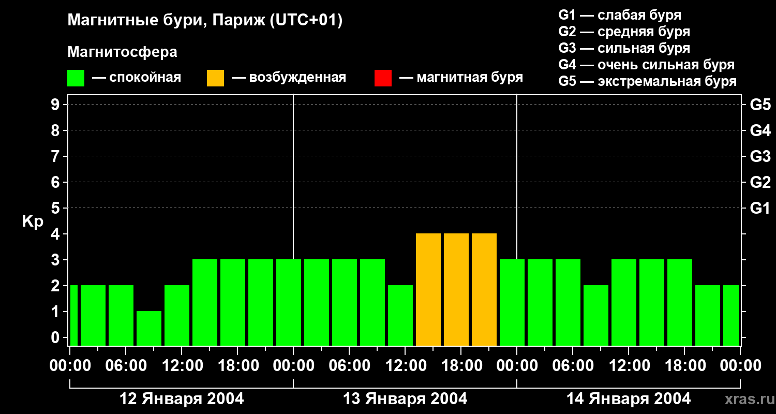776x414 pixels.
Task: Select the only Kp 1 bar on 12 January
Action: tap(149, 328)
